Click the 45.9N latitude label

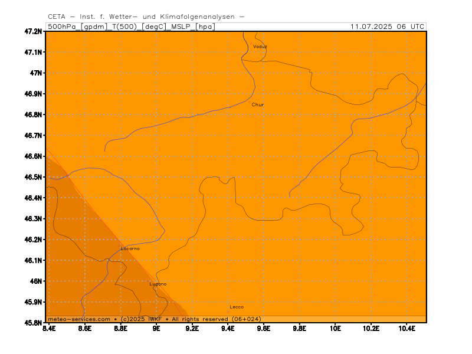pos(33,301)
